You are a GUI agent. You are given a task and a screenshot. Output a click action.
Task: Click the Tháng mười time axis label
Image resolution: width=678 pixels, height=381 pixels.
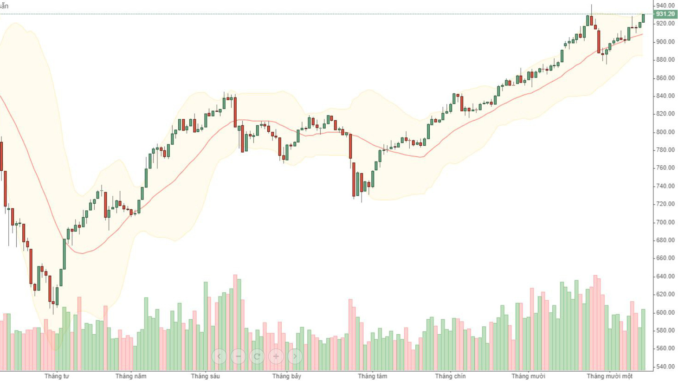click(x=528, y=376)
